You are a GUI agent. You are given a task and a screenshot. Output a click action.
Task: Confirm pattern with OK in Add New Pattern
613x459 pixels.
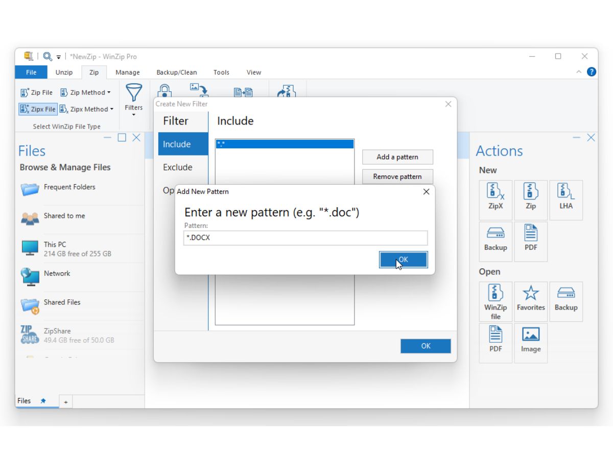coord(403,260)
